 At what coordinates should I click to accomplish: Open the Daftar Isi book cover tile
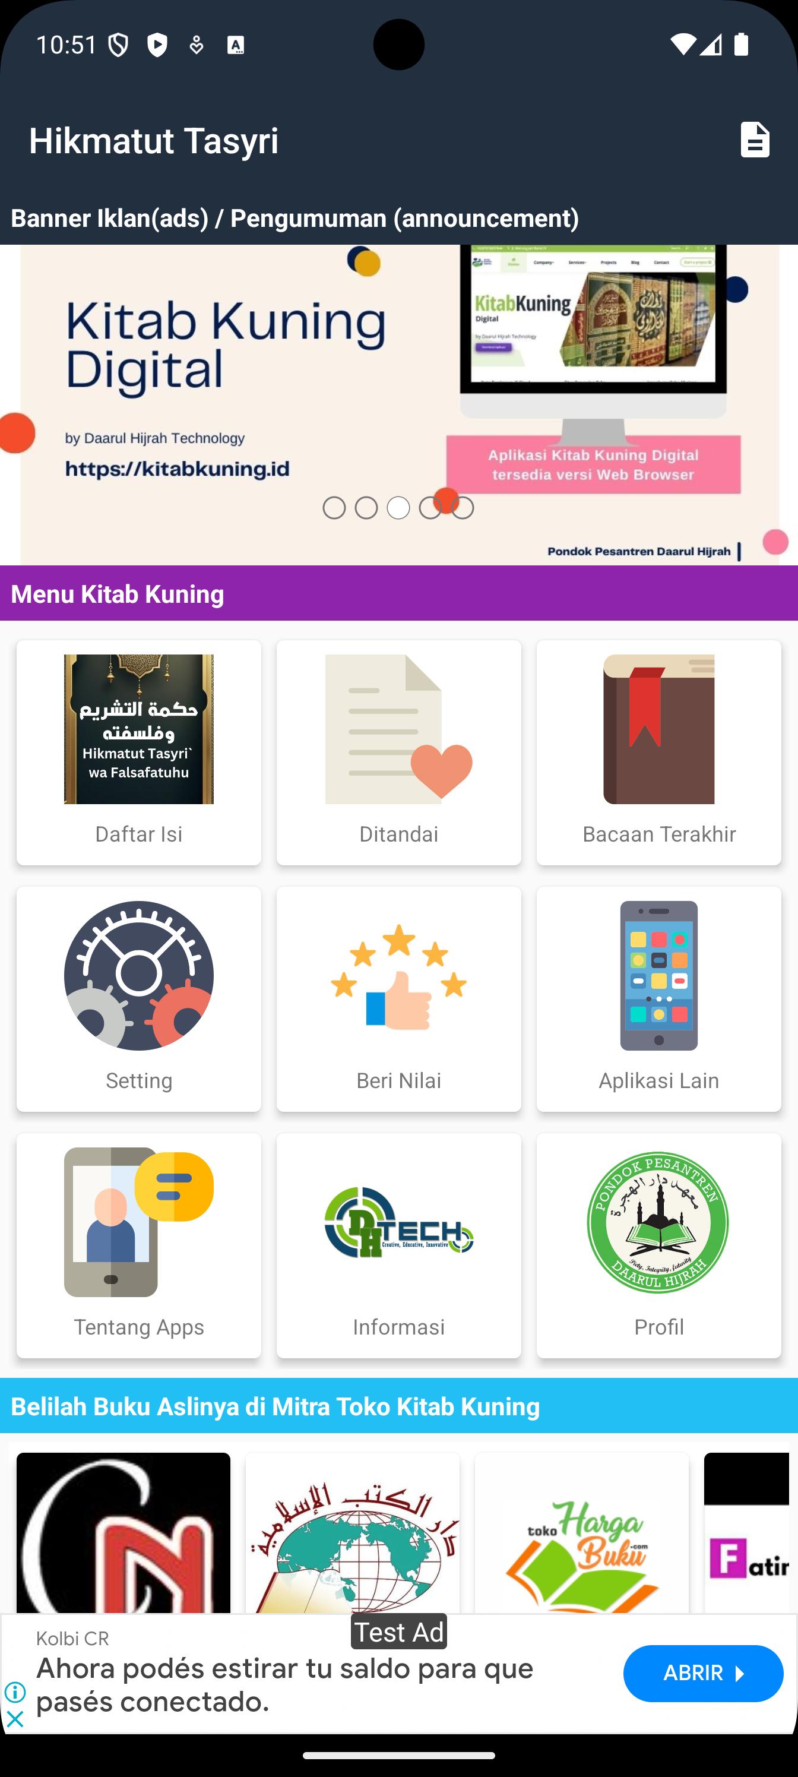(x=138, y=729)
